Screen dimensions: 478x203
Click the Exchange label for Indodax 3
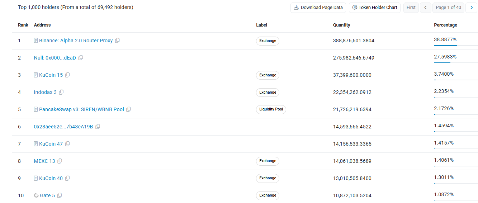pyautogui.click(x=268, y=93)
